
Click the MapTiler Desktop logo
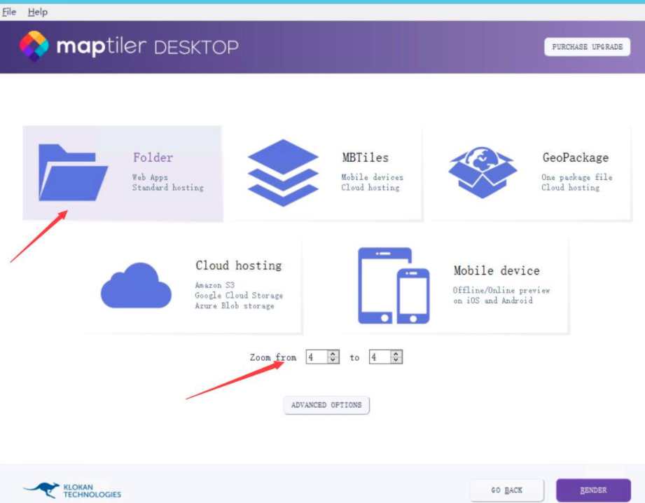click(129, 46)
